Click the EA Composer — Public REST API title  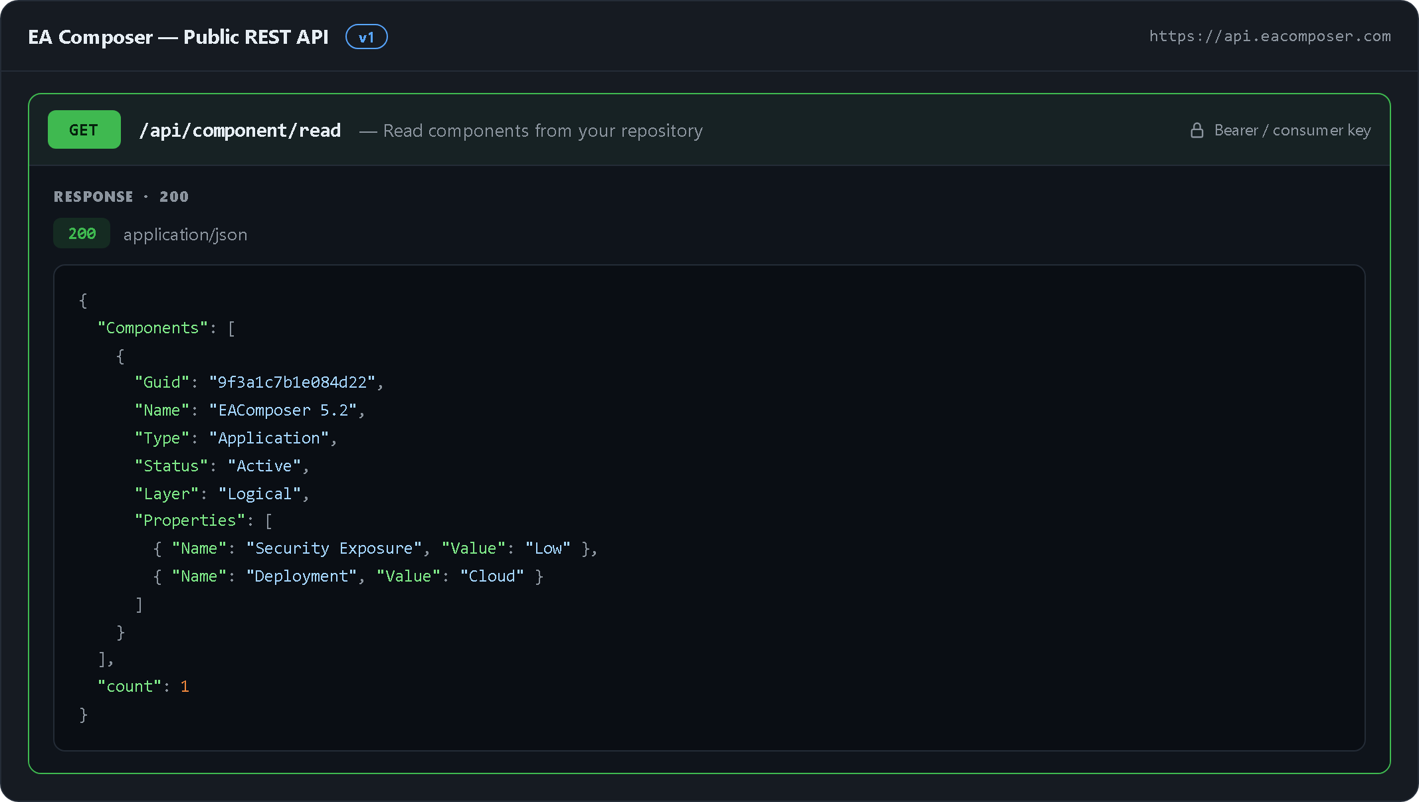(x=178, y=37)
